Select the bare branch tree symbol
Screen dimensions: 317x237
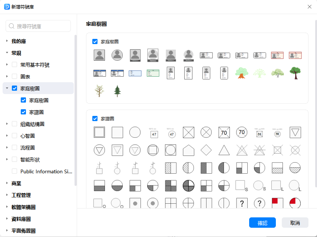[99, 91]
